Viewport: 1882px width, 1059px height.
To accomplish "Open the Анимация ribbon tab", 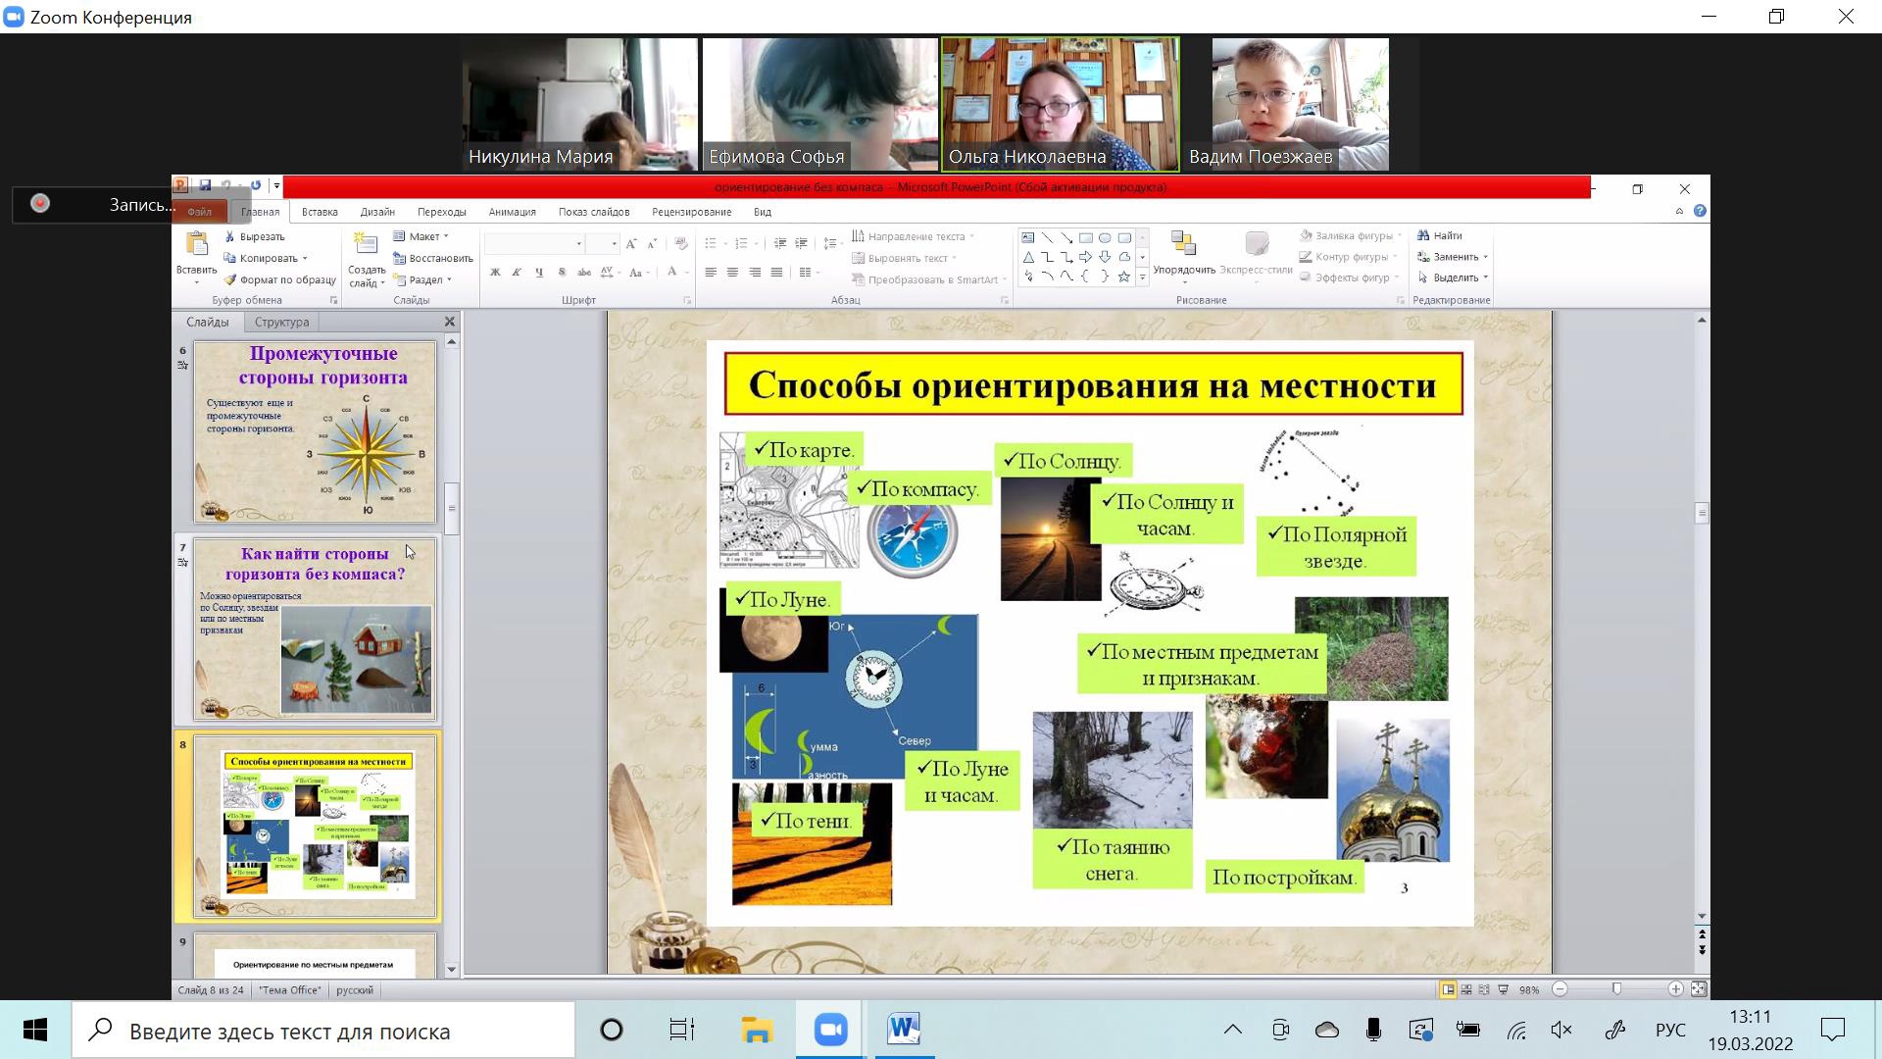I will click(x=512, y=212).
